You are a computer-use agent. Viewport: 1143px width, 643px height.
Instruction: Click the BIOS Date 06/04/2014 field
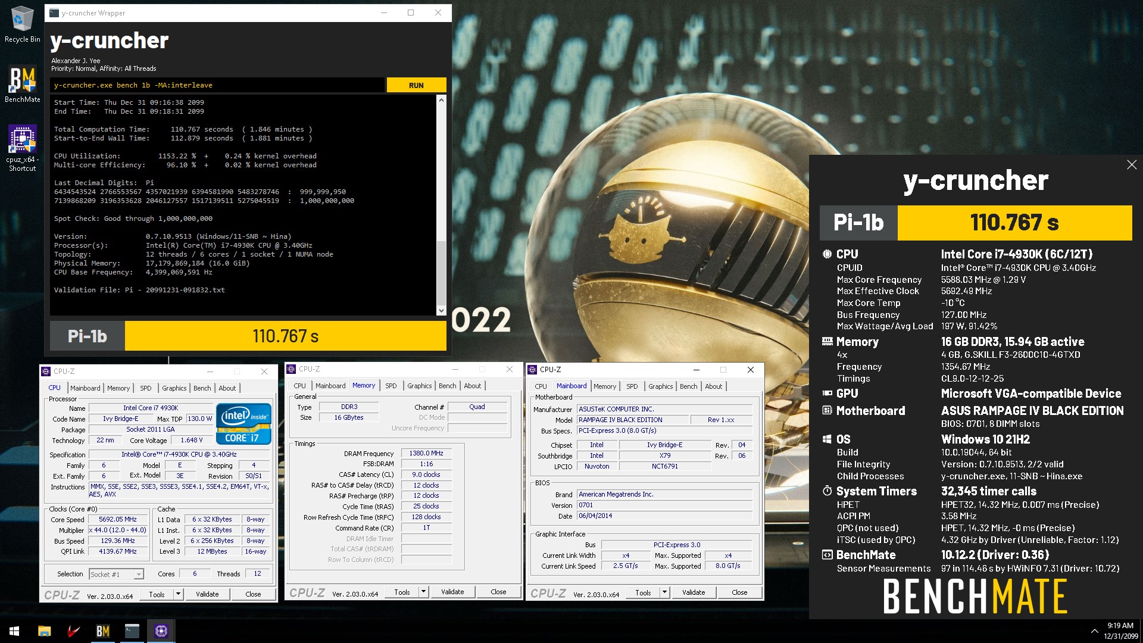(x=664, y=516)
